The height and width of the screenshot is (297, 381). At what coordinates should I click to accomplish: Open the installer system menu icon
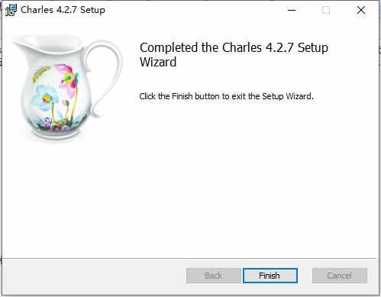11,10
